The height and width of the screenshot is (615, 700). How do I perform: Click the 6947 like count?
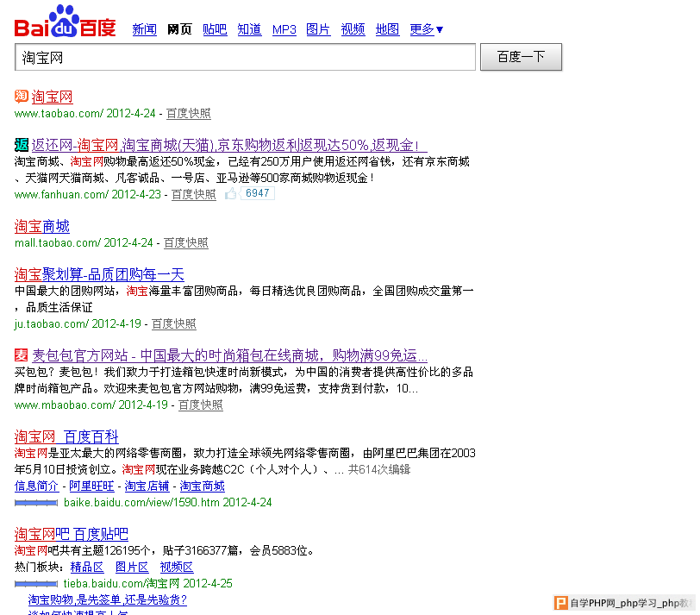258,193
